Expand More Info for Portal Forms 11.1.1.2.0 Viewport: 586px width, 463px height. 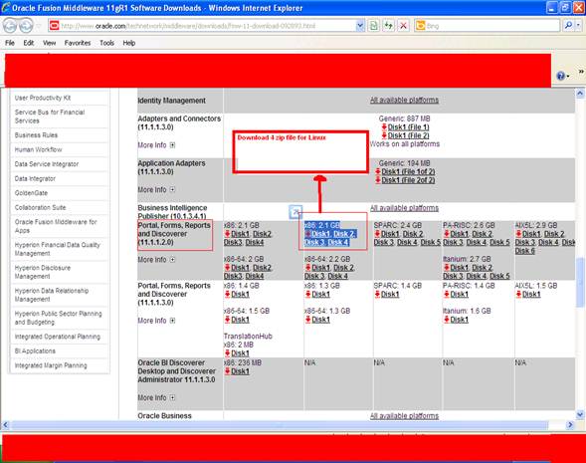tap(172, 260)
